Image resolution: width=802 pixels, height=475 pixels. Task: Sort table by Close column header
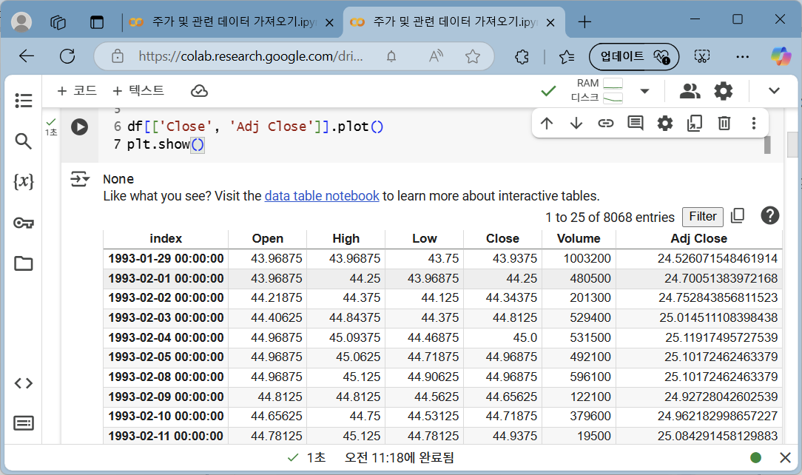coord(502,239)
